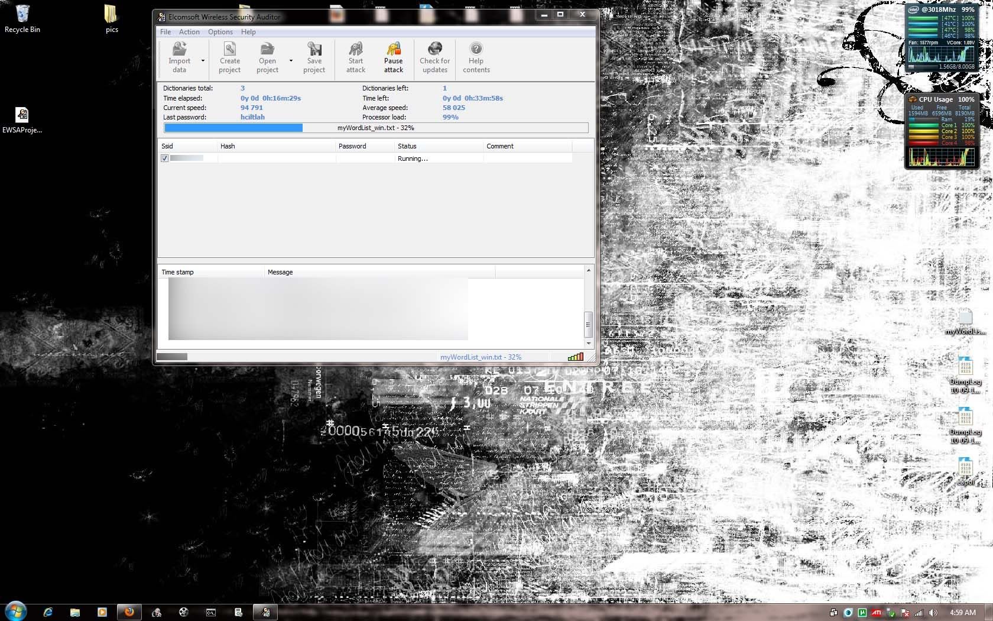Click the Save project toolbar icon

pos(314,57)
